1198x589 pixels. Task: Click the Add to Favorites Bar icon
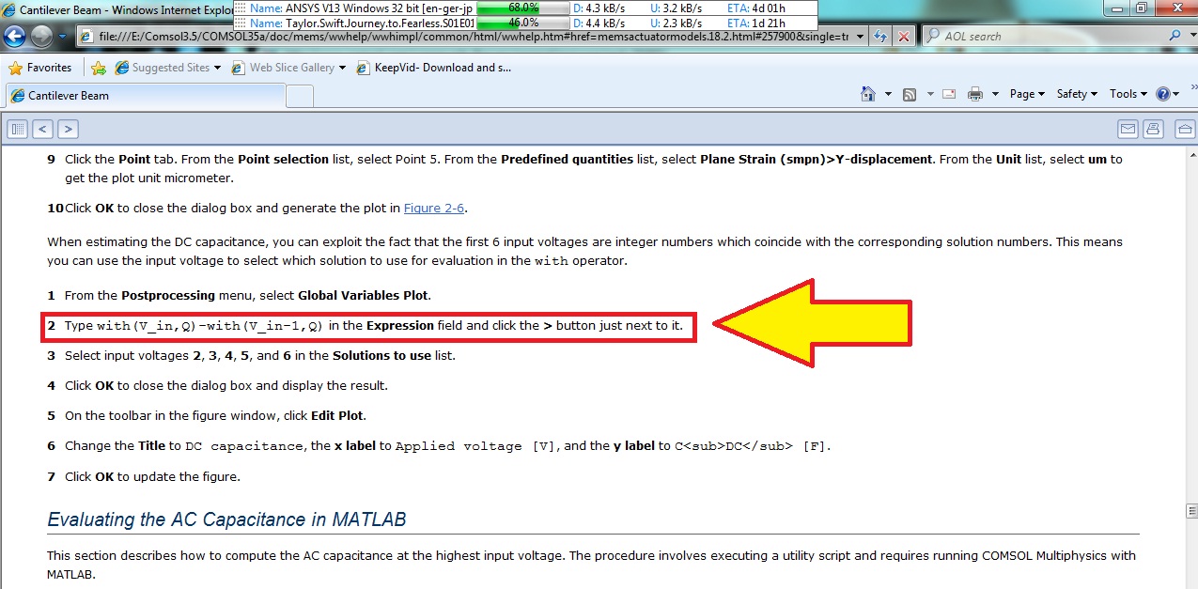pos(99,68)
